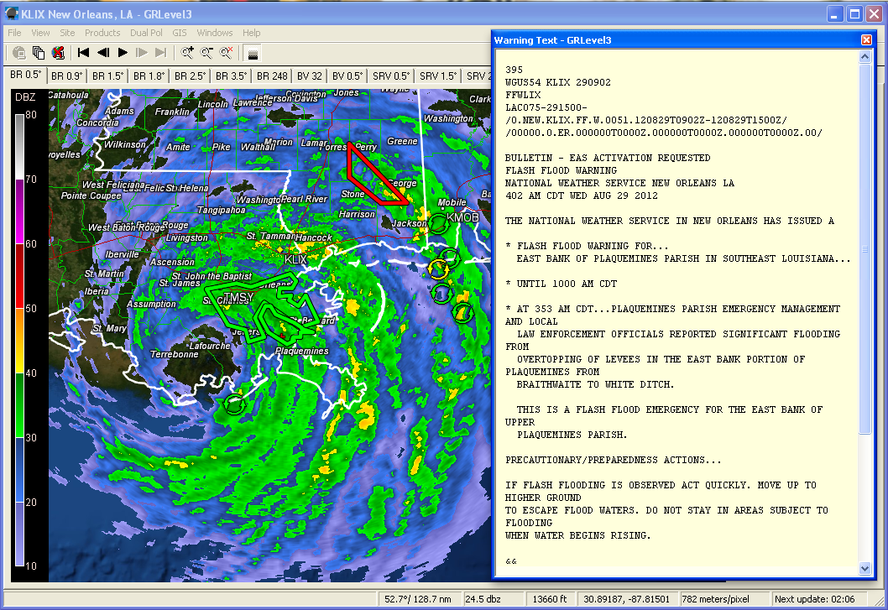Reset zoom with red X magnifier
The image size is (888, 610).
coord(226,53)
